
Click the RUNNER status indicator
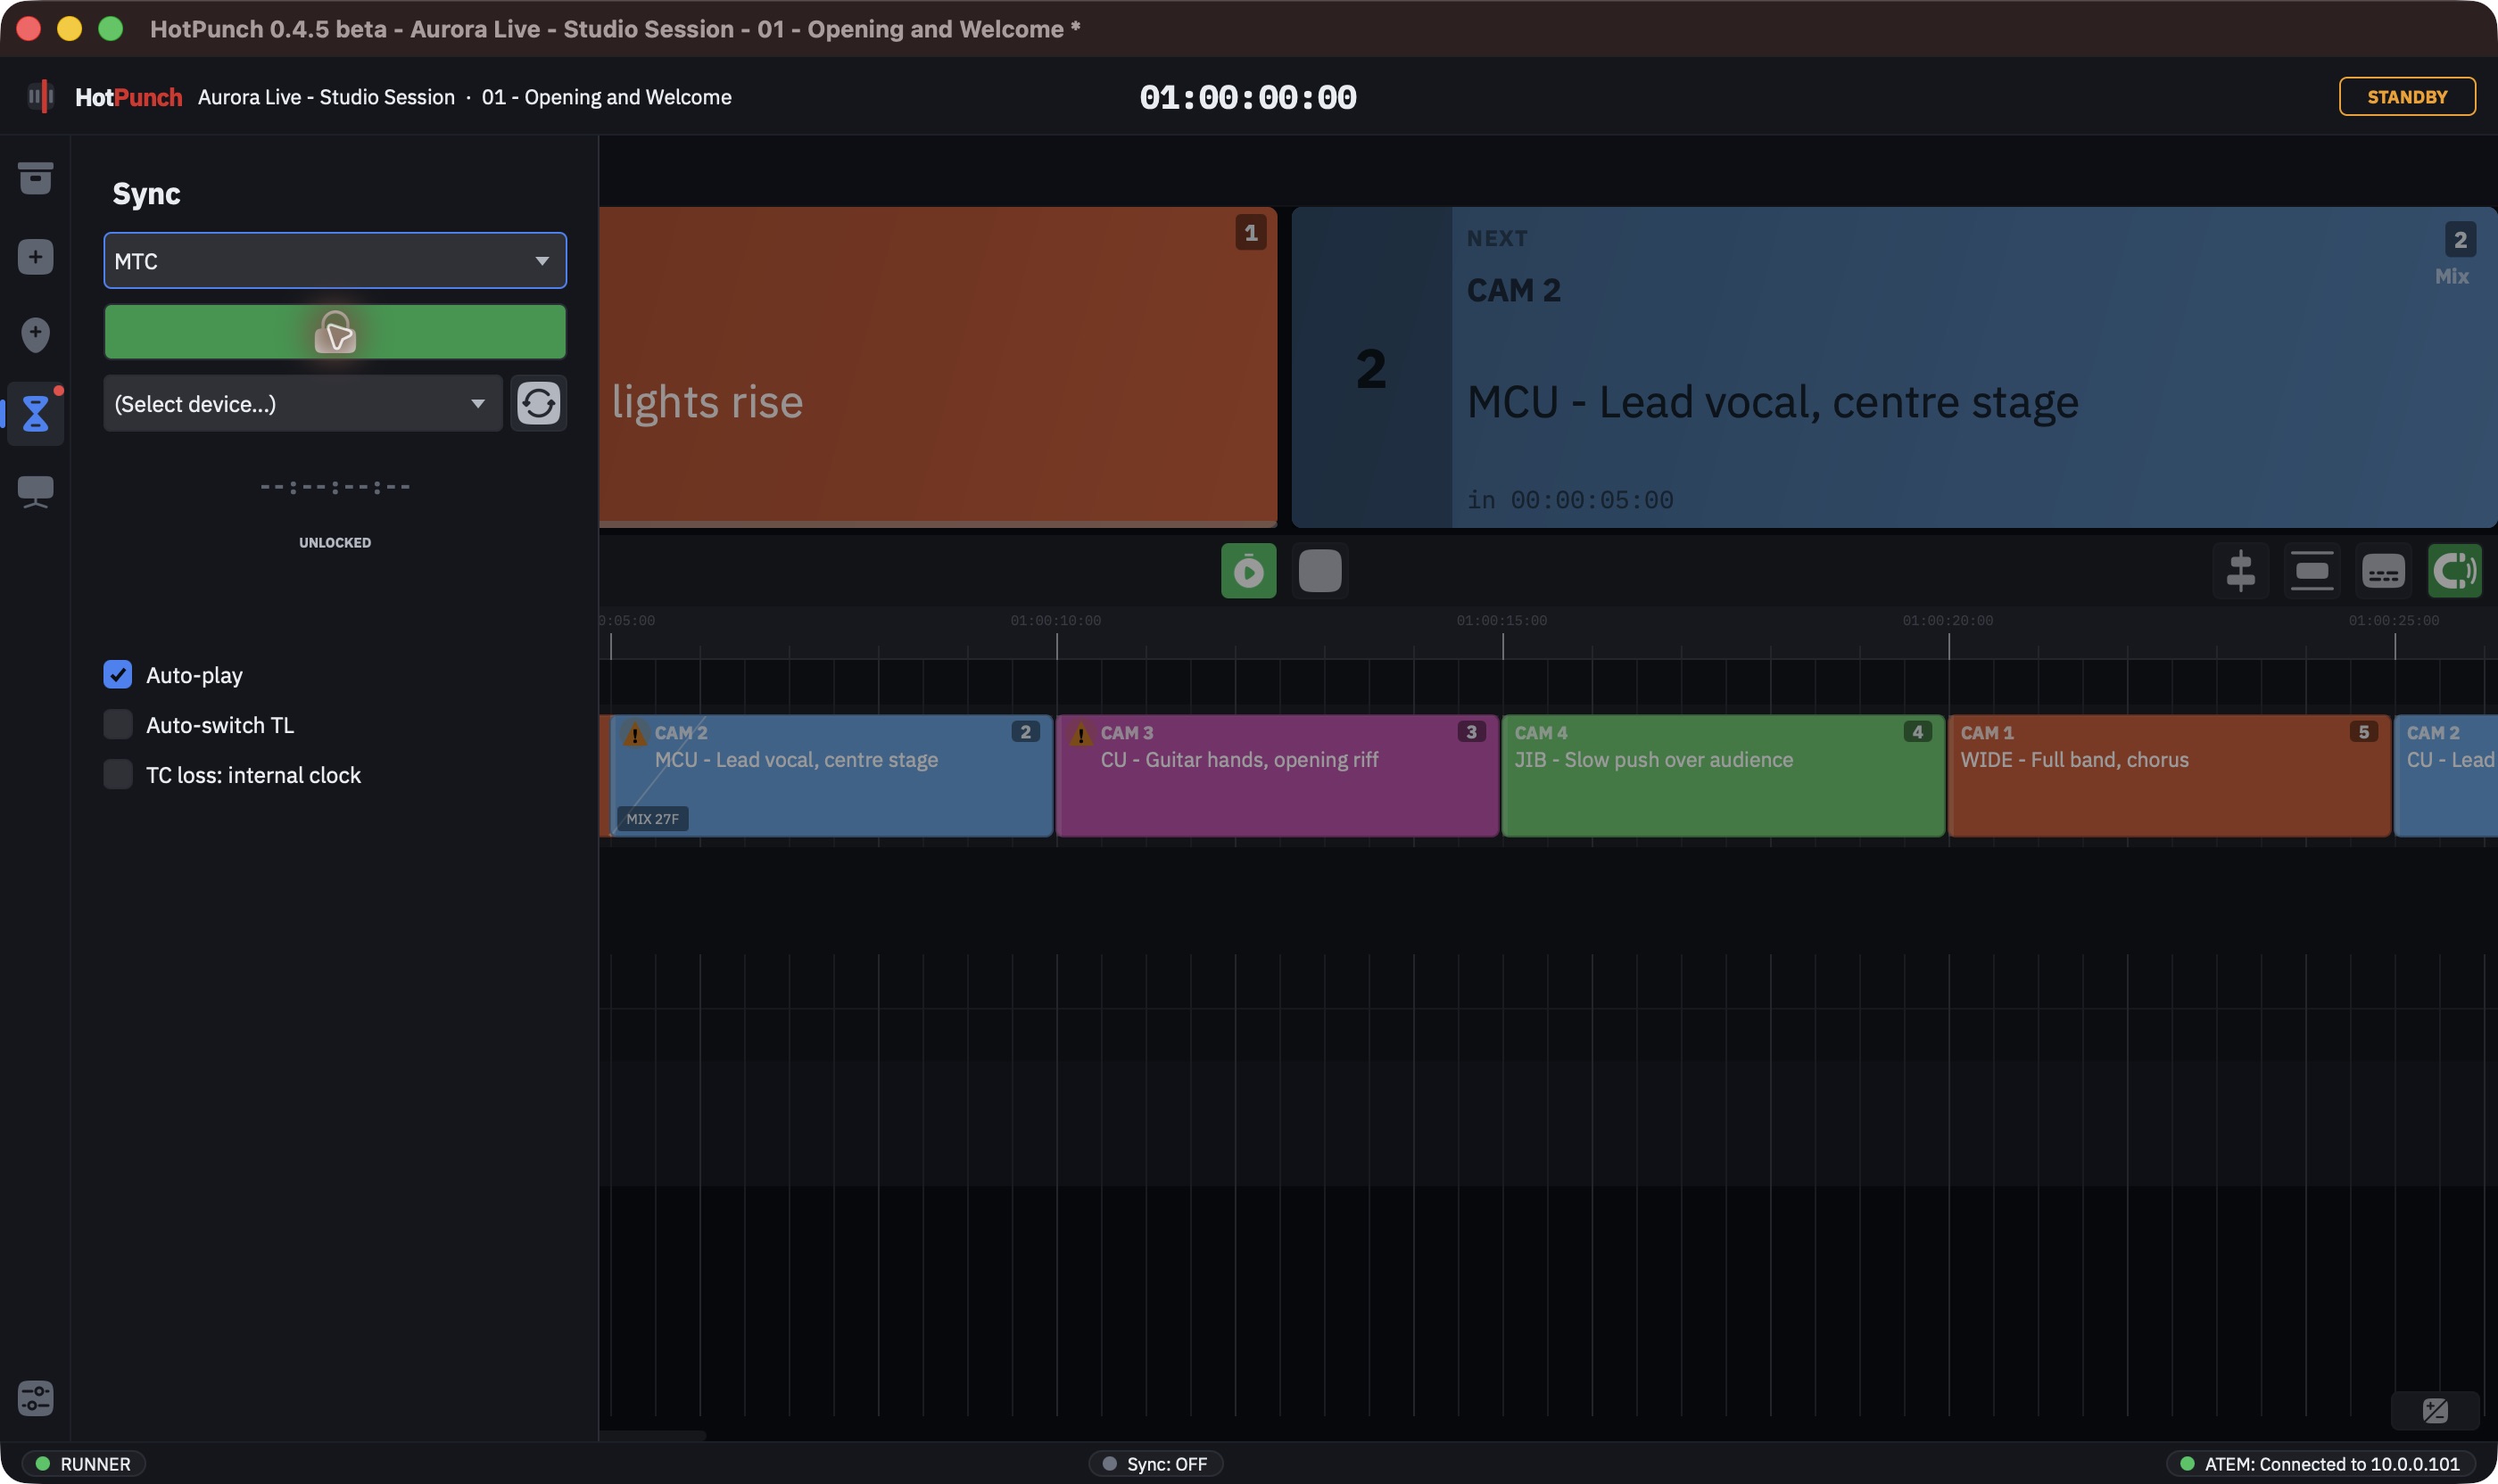point(84,1464)
